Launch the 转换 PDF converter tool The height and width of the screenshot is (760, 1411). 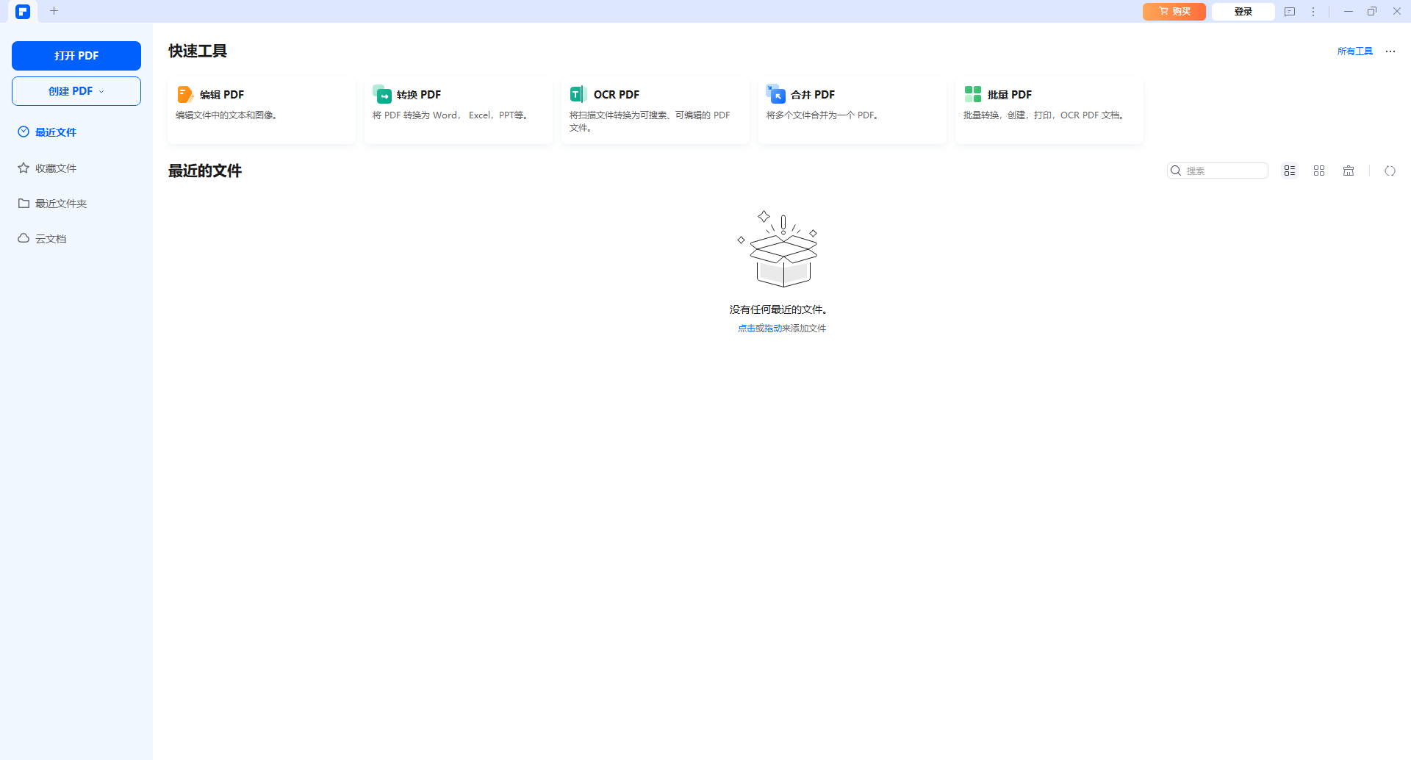[458, 109]
